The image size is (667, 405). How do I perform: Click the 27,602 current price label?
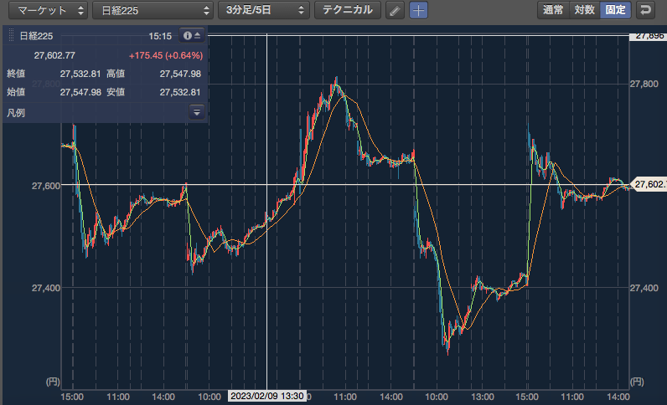649,184
